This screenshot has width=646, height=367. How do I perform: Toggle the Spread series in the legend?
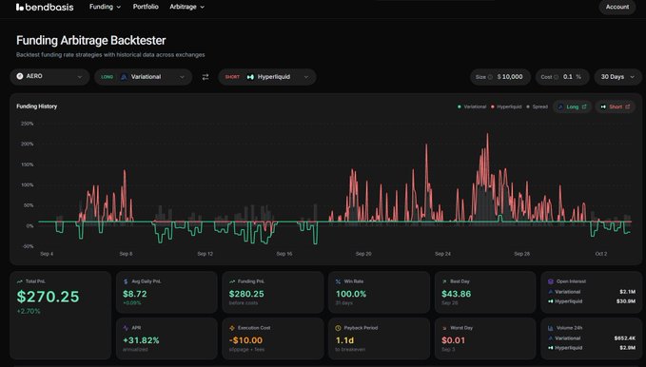(537, 106)
